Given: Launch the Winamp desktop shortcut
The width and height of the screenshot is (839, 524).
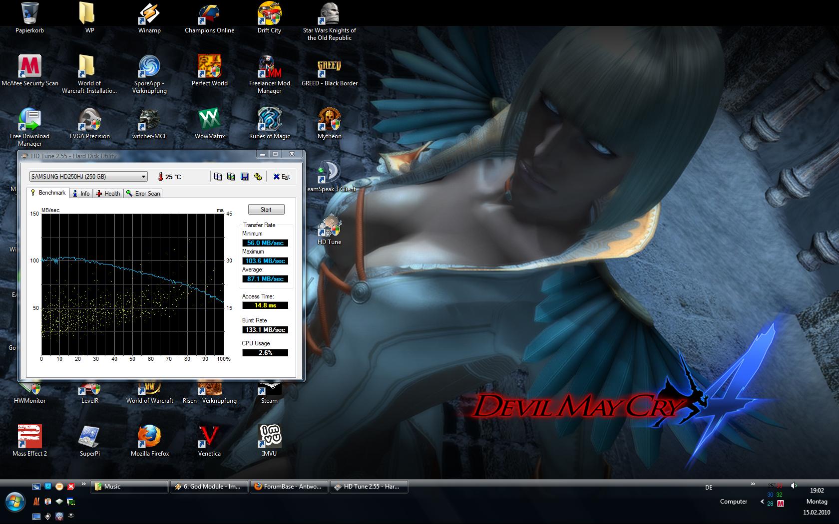Looking at the screenshot, I should pyautogui.click(x=149, y=18).
